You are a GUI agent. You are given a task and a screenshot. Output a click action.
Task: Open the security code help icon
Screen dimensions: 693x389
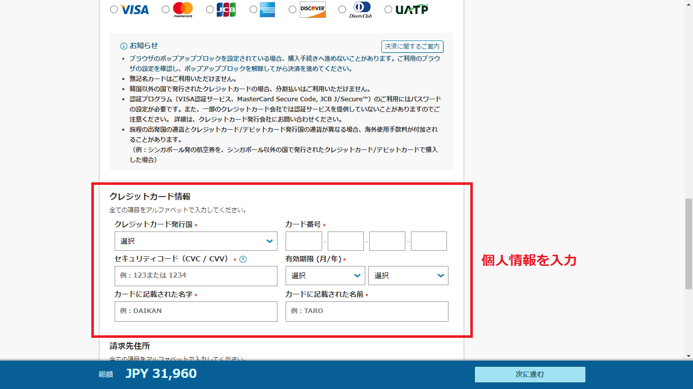(243, 260)
